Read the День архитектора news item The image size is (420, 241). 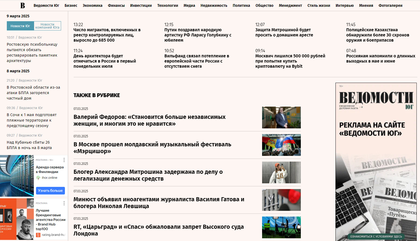tap(105, 61)
